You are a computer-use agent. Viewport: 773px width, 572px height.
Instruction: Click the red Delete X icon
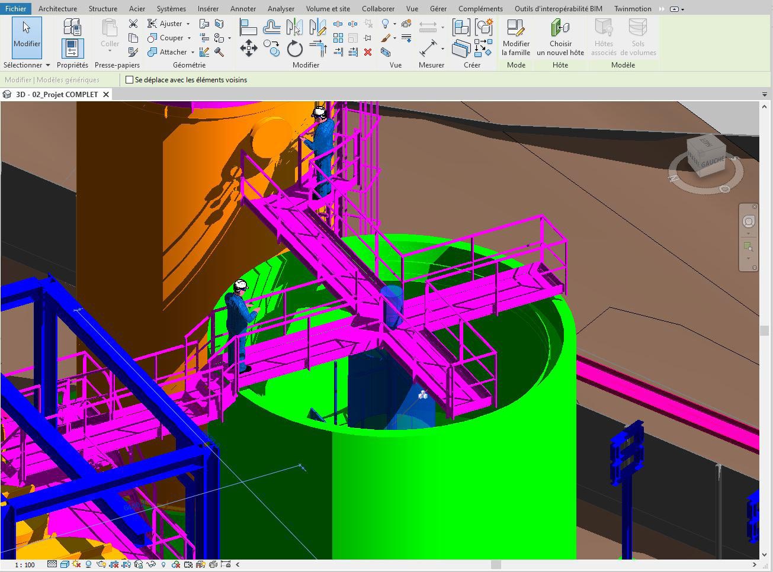[368, 52]
